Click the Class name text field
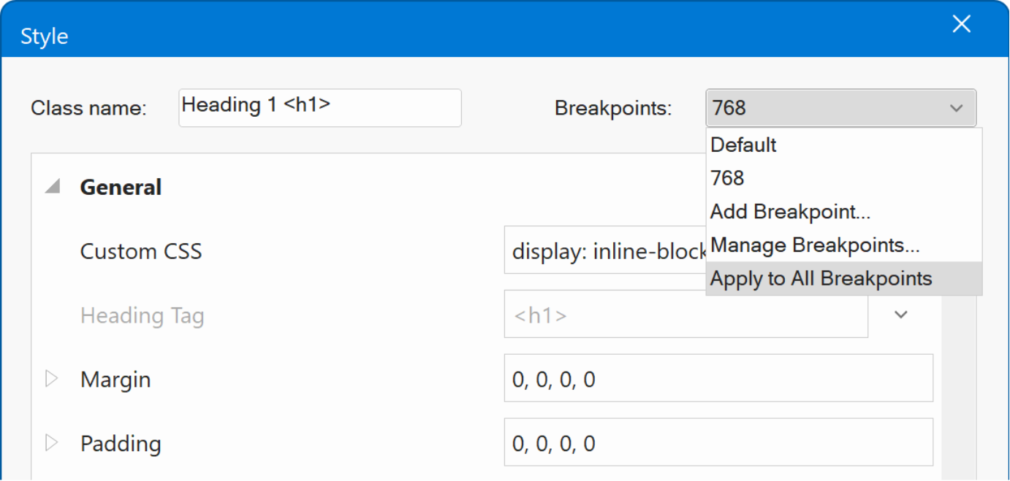 point(319,108)
